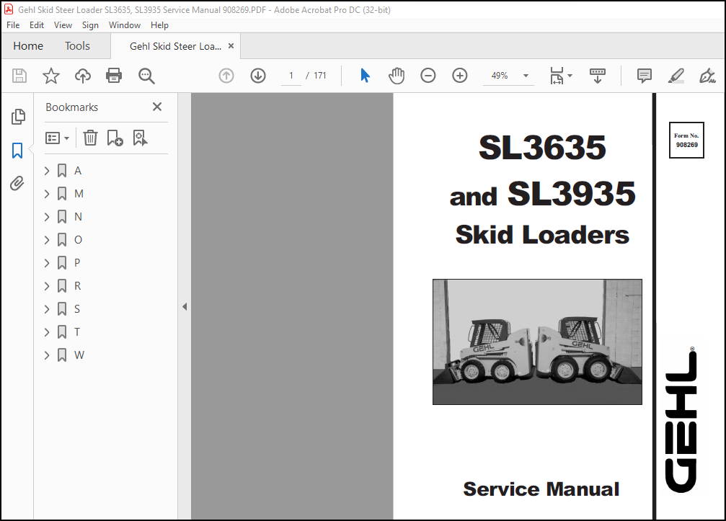This screenshot has width=726, height=521.
Task: Open the Find text search tool
Action: point(146,76)
